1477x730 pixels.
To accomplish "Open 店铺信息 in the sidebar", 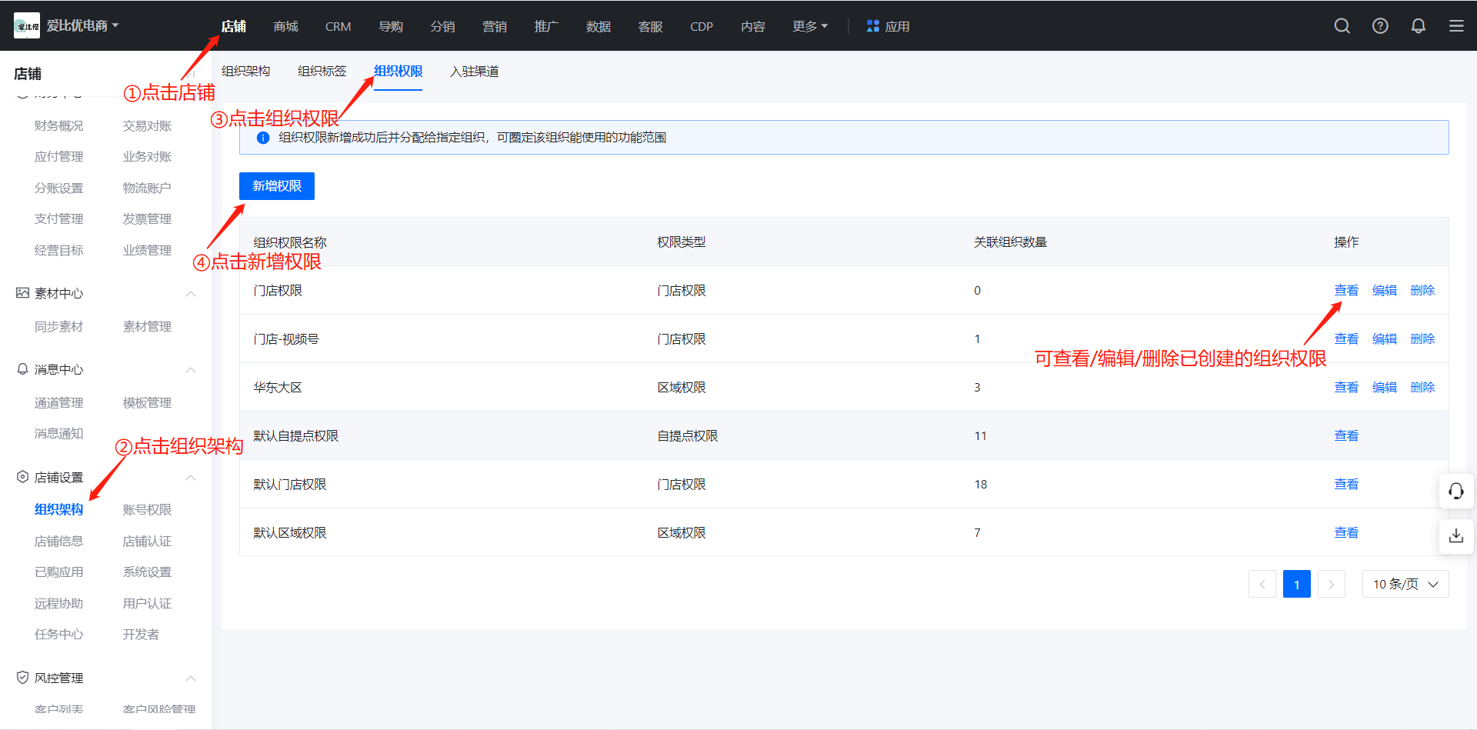I will 58,541.
